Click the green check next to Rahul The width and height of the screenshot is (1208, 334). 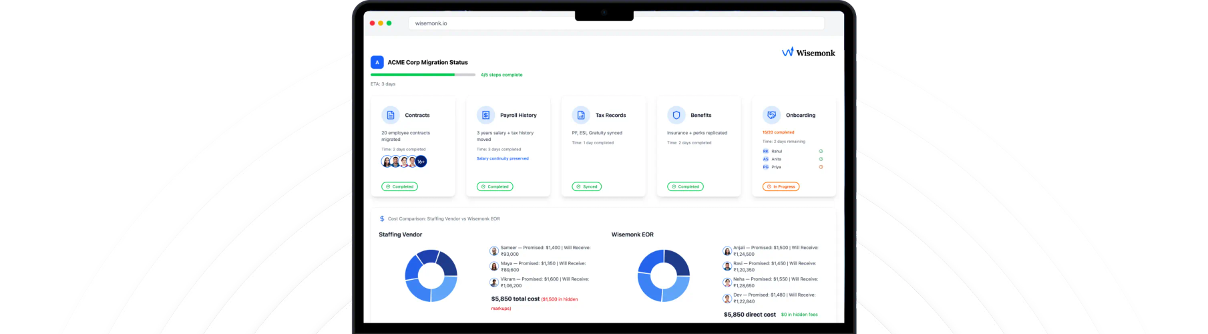(821, 151)
